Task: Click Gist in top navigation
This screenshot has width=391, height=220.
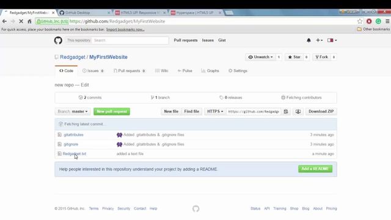Action: tap(222, 40)
